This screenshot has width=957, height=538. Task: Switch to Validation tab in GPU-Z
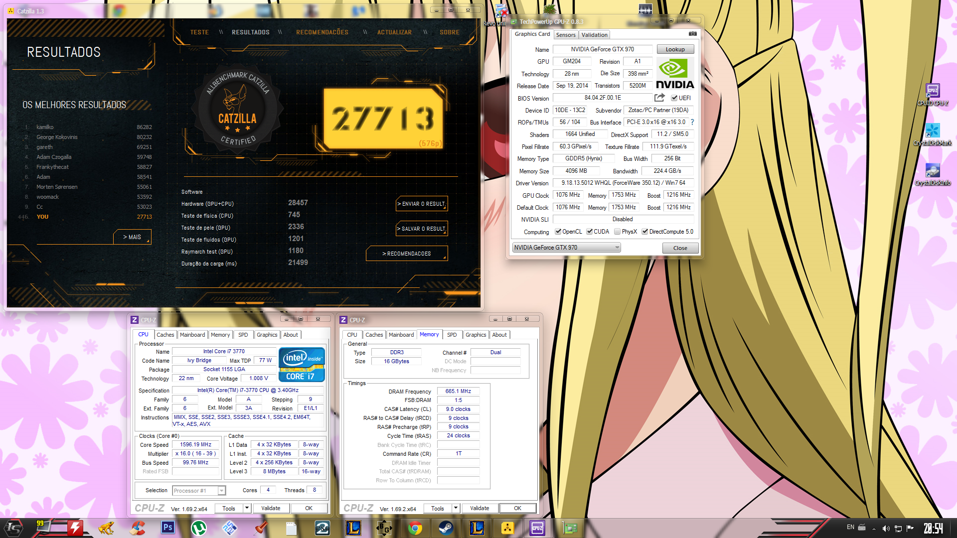click(594, 35)
